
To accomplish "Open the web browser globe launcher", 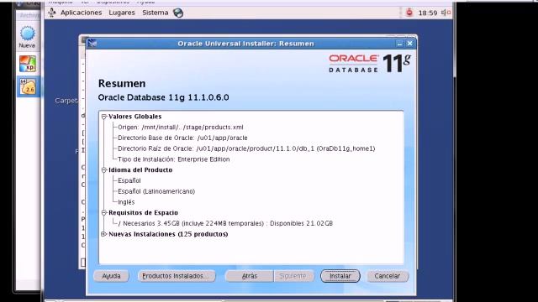I will click(x=178, y=13).
